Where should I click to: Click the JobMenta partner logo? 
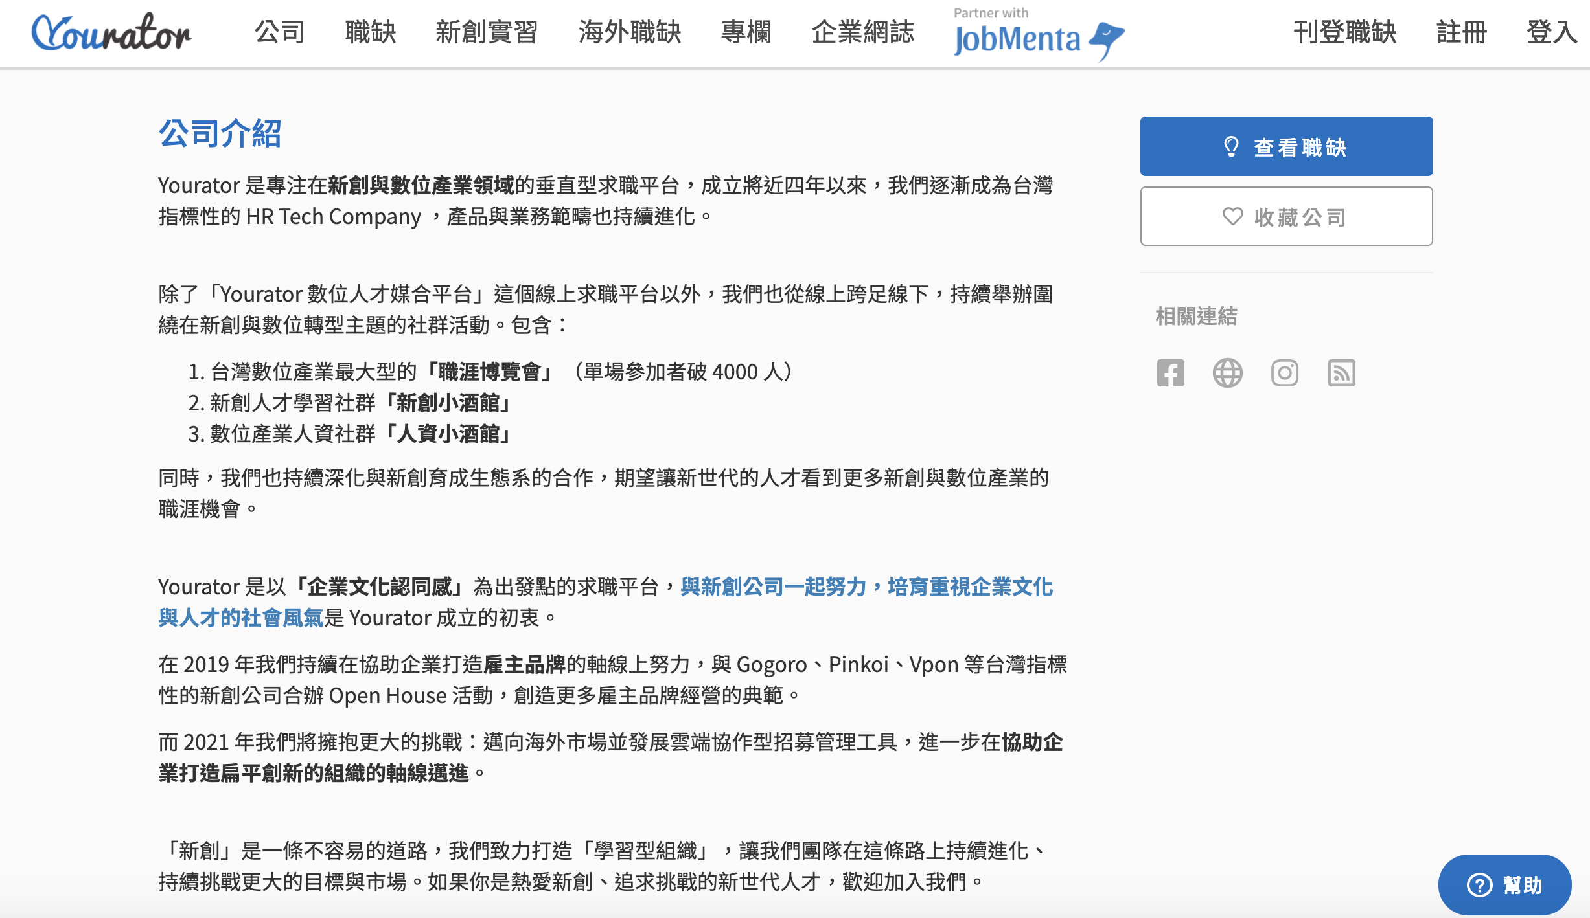tap(1039, 34)
